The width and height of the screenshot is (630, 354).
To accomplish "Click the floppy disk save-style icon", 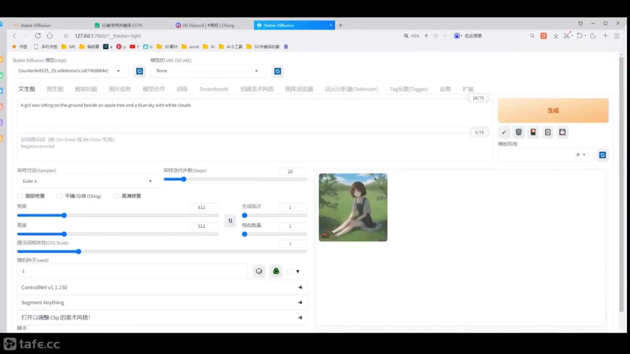I will pyautogui.click(x=562, y=132).
